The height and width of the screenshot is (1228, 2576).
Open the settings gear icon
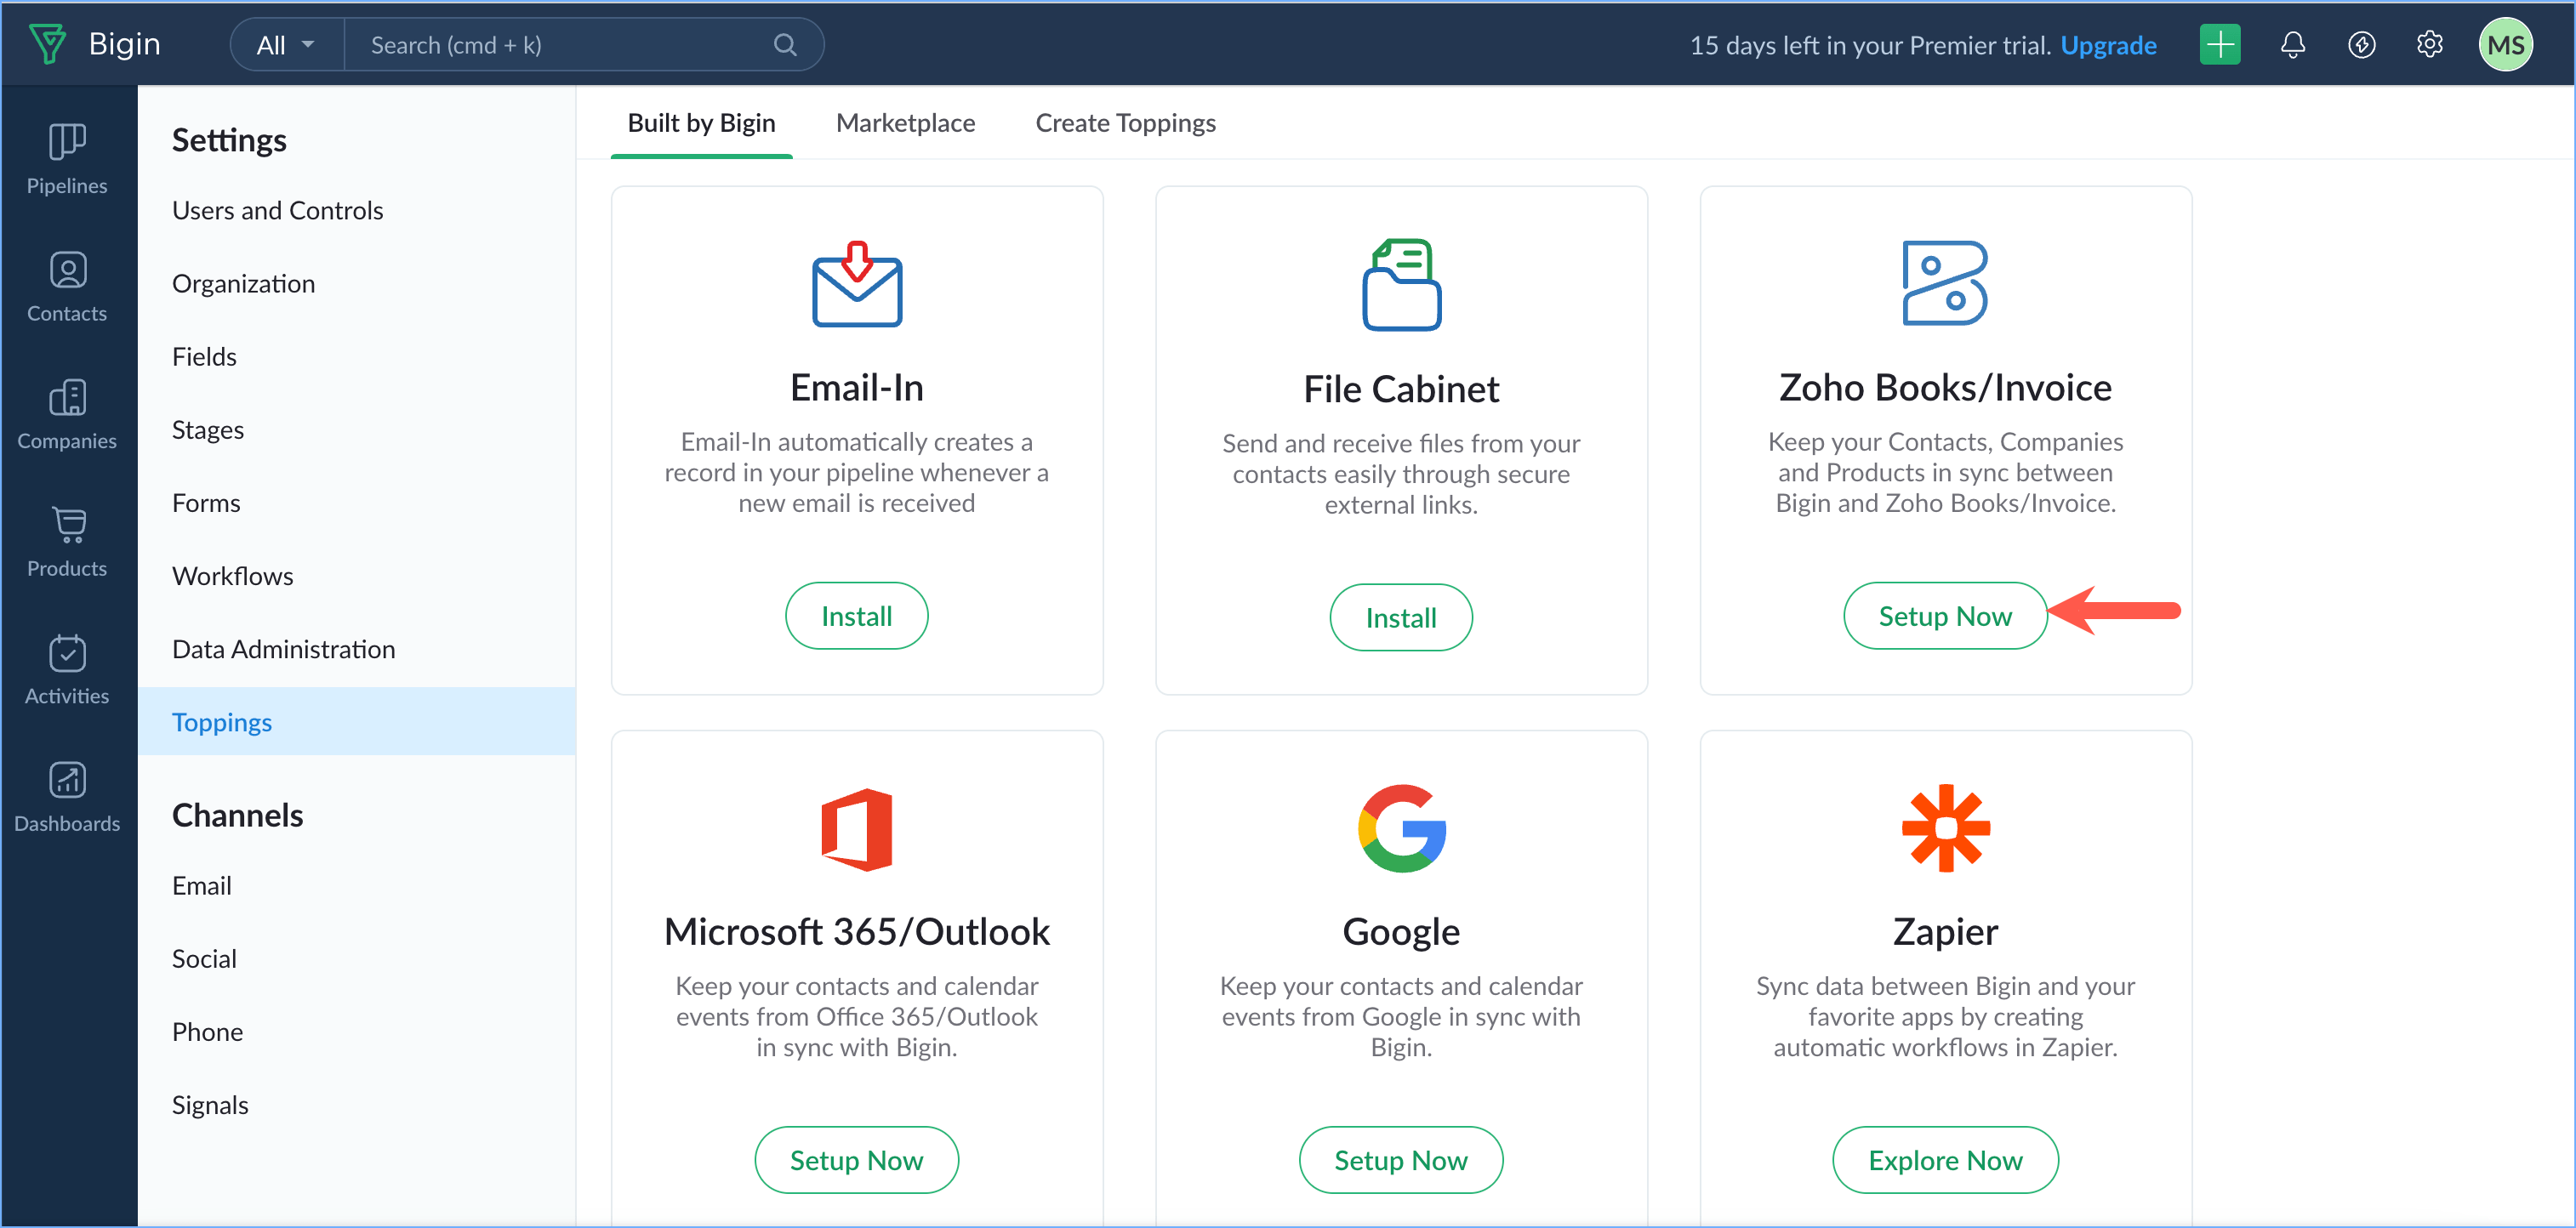pos(2429,45)
